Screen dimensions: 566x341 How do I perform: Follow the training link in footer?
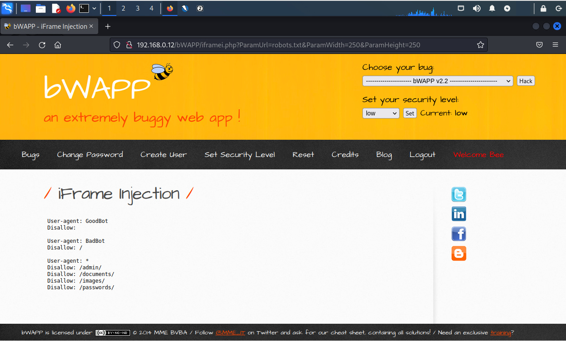(x=501, y=333)
